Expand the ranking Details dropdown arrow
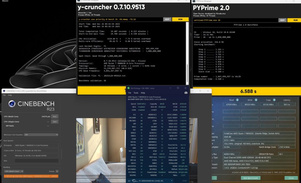This screenshot has height=183, width=301. (x=57, y=171)
